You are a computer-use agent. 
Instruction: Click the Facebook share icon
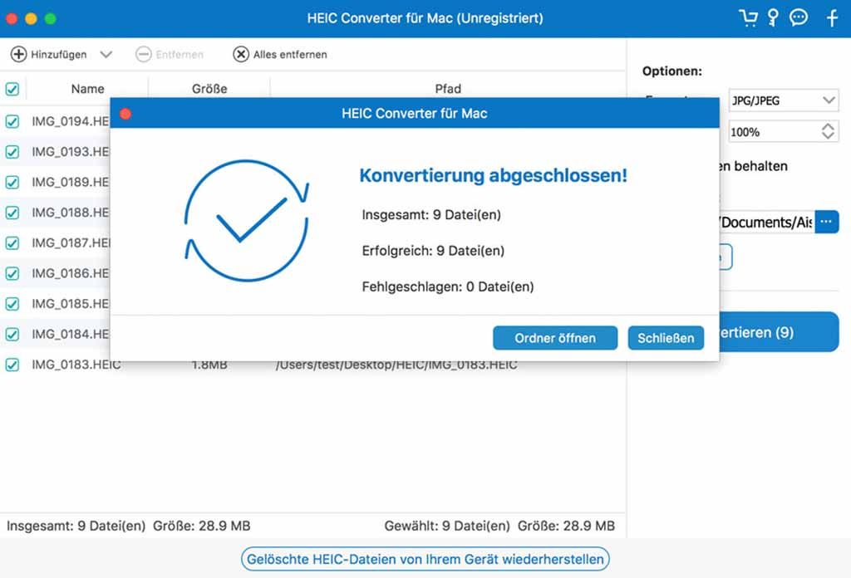tap(830, 17)
